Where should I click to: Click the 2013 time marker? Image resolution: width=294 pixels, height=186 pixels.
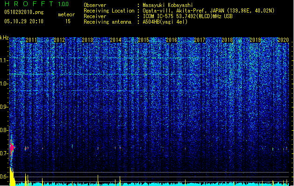click(x=87, y=40)
